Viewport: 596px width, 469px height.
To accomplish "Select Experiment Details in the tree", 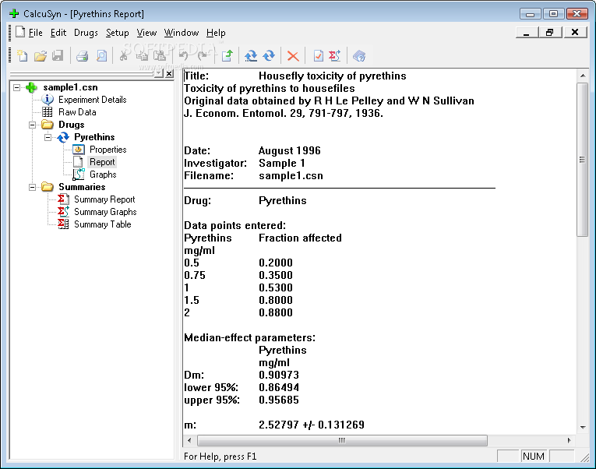I will (93, 100).
